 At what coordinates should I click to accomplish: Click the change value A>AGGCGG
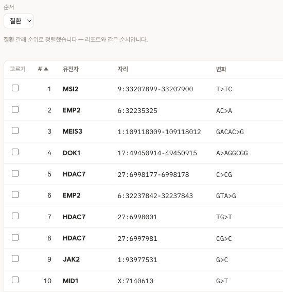232,153
